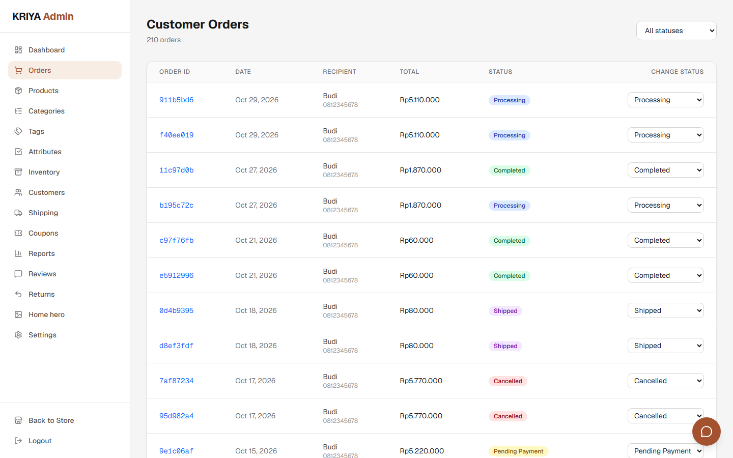Image resolution: width=733 pixels, height=458 pixels.
Task: Open Inventory menu item
Action: coord(65,172)
